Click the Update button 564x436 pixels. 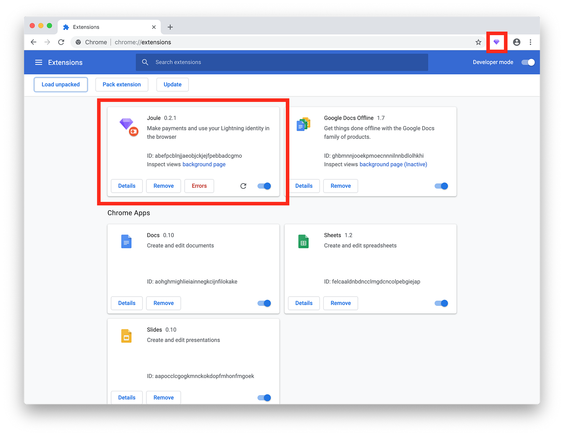(x=172, y=85)
